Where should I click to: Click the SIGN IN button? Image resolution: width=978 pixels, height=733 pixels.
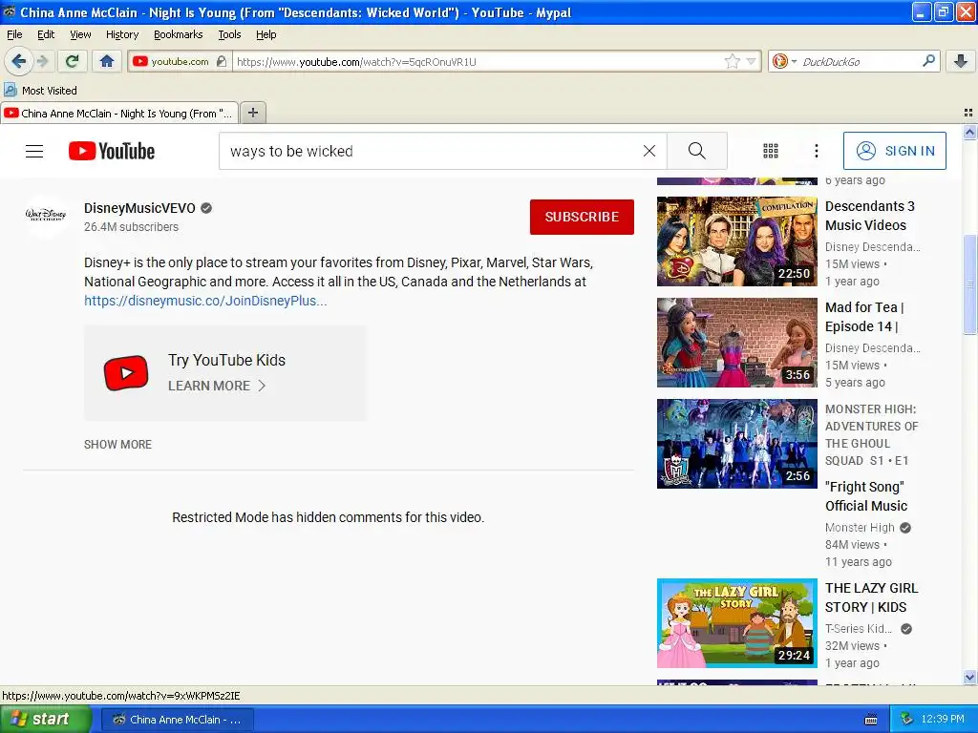tap(894, 151)
